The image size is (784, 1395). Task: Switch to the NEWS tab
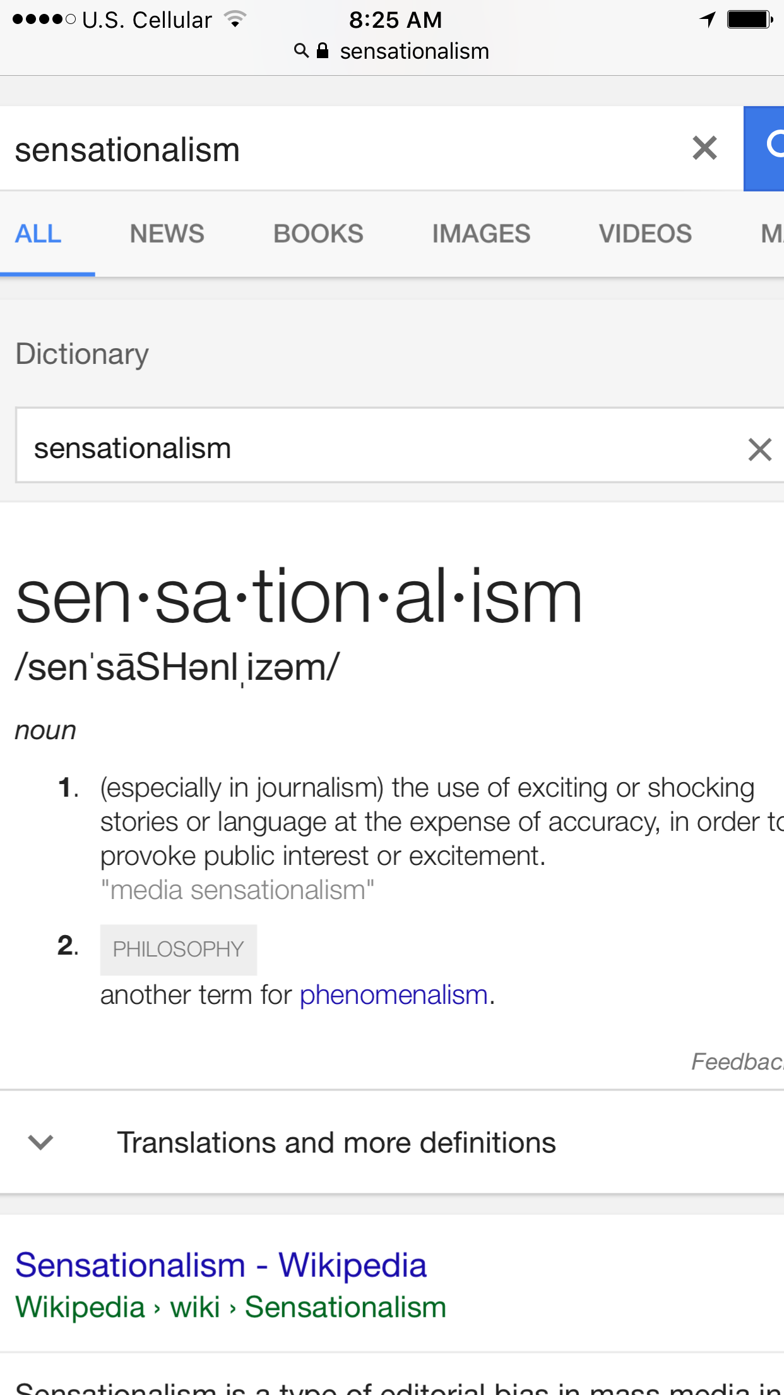pyautogui.click(x=167, y=234)
